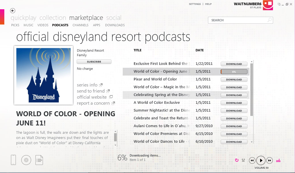Viewport: 295px width, 173px height.
Task: Download A World of Color Exclusive
Action: coord(234,103)
